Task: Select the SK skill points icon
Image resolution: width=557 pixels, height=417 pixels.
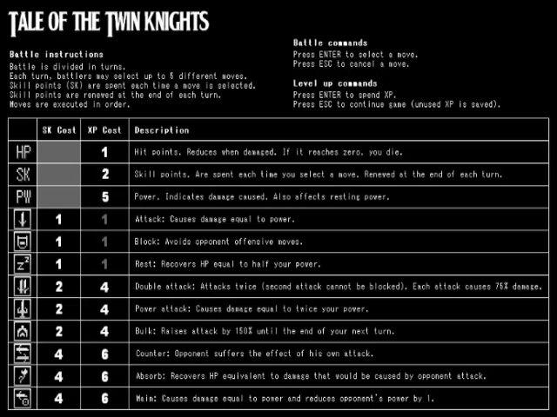Action: pos(23,175)
